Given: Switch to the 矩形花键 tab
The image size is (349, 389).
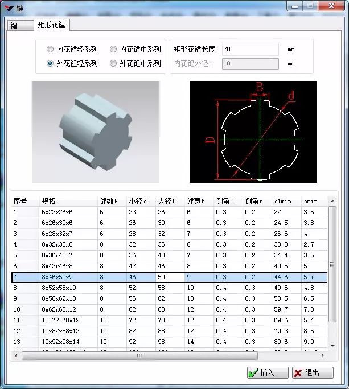Looking at the screenshot, I should tap(52, 24).
